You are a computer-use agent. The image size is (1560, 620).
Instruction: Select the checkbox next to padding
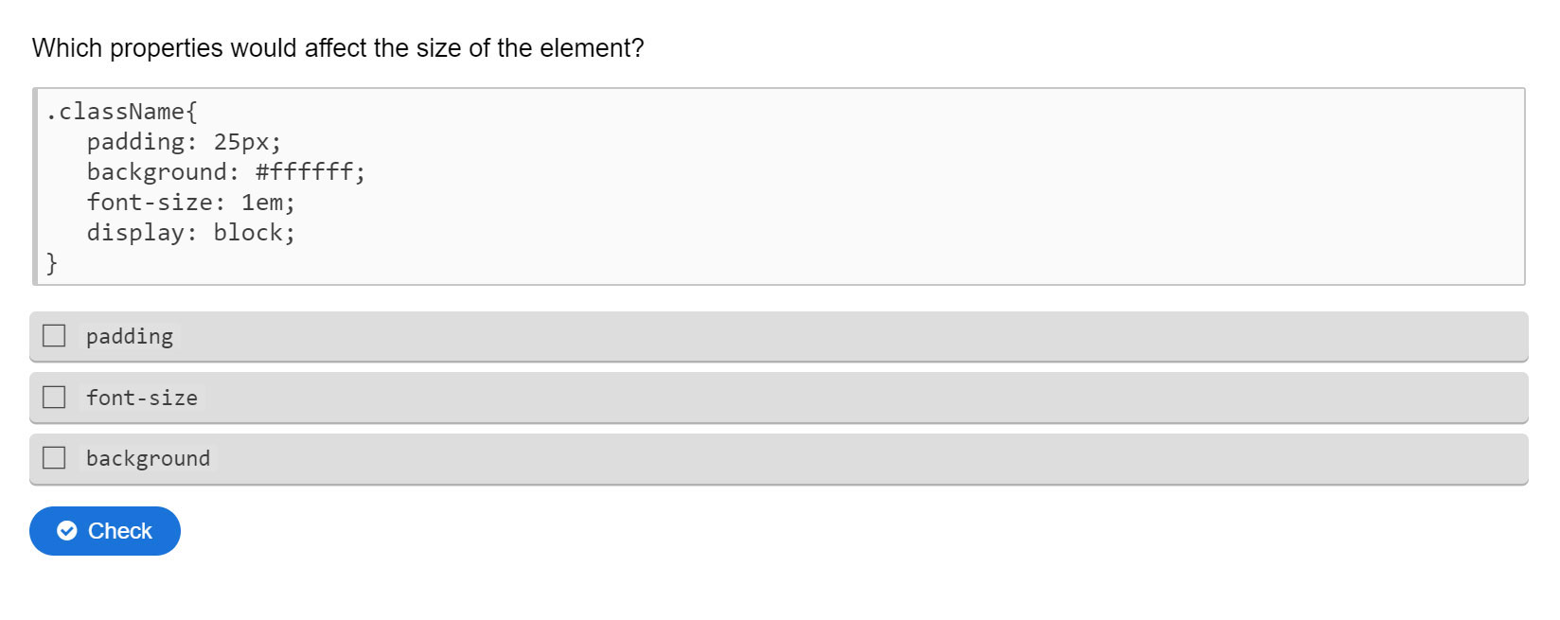53,335
